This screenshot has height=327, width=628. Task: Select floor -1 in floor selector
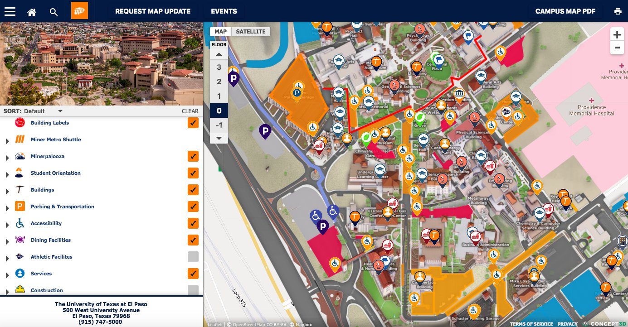click(x=219, y=125)
